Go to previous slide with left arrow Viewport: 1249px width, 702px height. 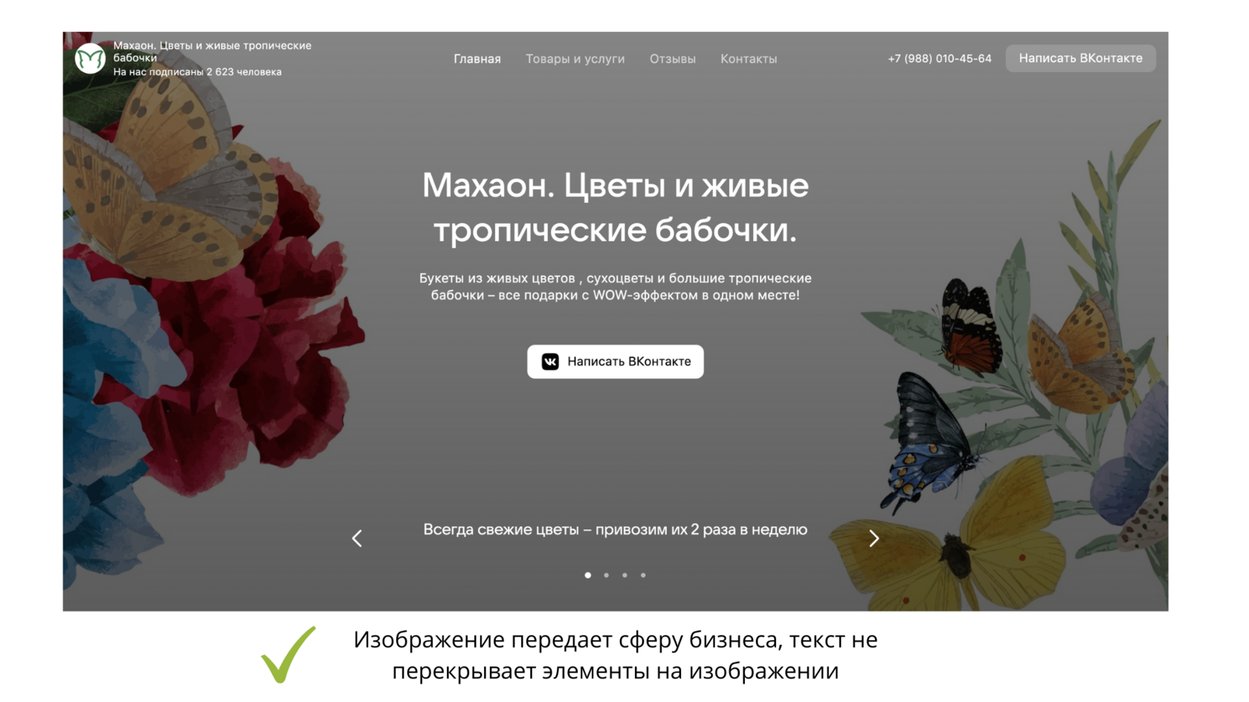[x=357, y=539]
